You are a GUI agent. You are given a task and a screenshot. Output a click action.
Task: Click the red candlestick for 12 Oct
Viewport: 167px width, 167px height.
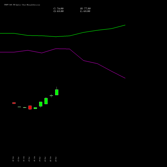(14, 103)
